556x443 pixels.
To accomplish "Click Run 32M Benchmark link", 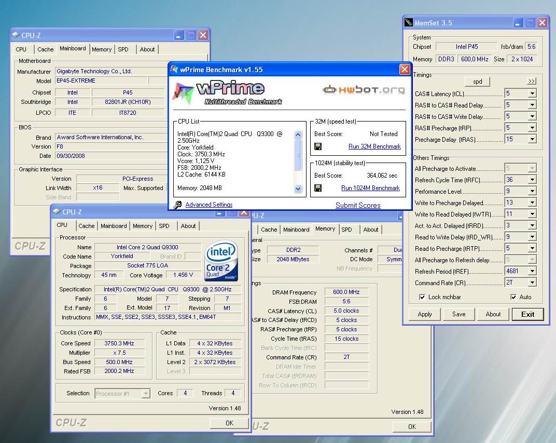I will (x=374, y=146).
